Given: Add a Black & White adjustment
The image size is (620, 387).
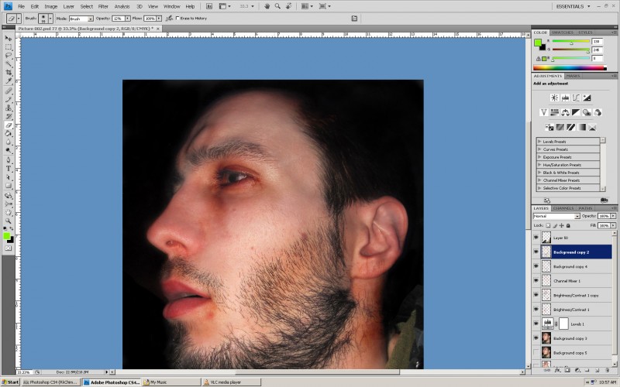Looking at the screenshot, I should click(x=576, y=112).
